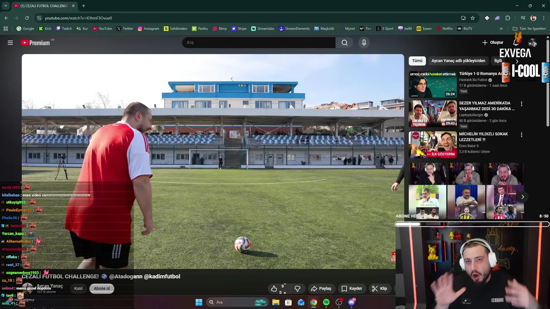This screenshot has height=309, width=550.
Task: Open OBS Studio from taskbar
Action: 339,302
